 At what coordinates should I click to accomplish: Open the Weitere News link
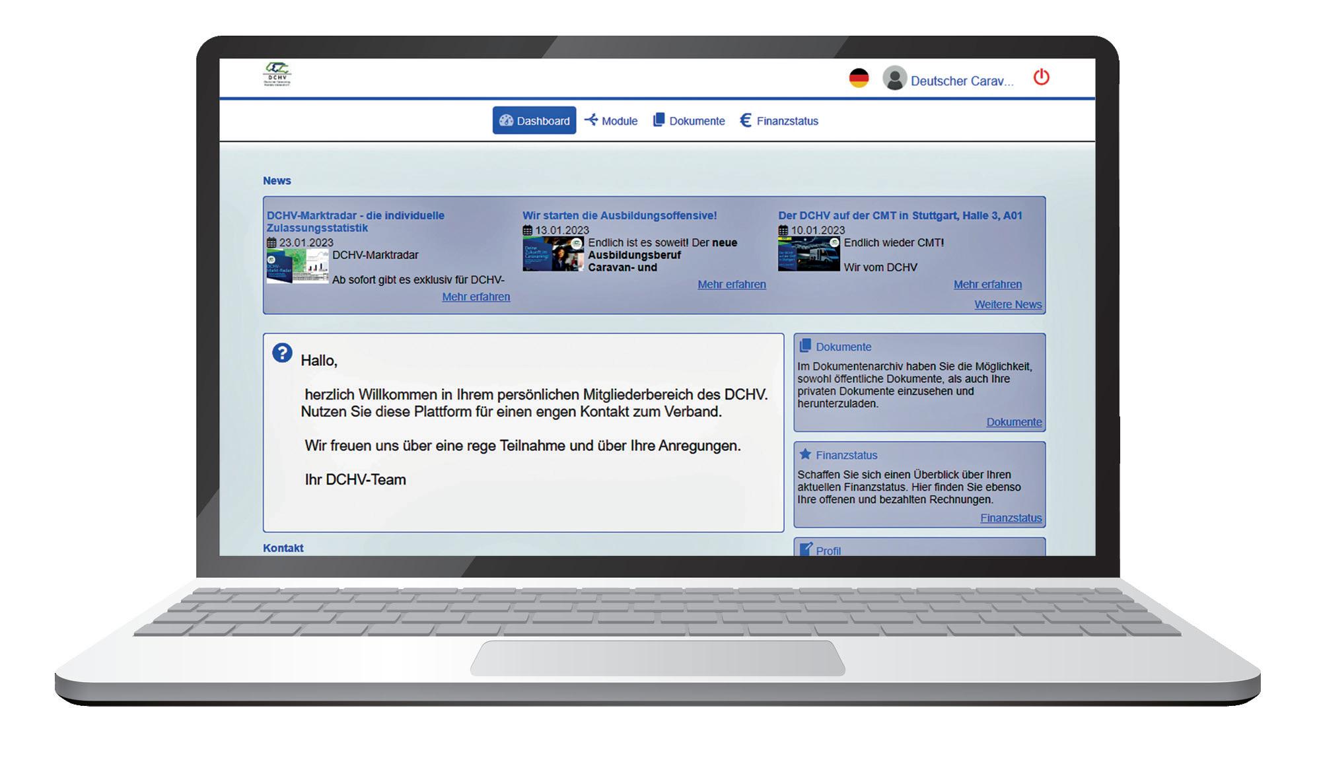pyautogui.click(x=1007, y=304)
